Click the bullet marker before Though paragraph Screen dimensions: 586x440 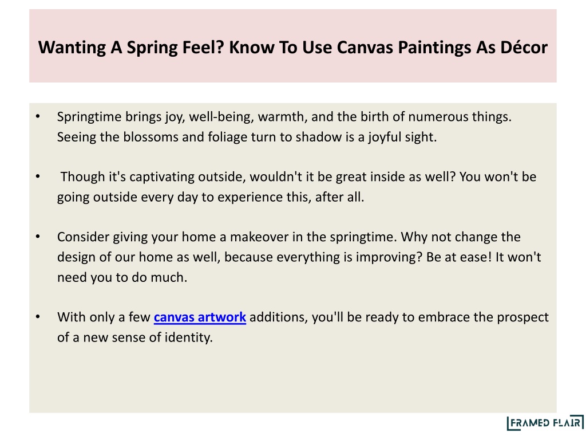click(38, 176)
